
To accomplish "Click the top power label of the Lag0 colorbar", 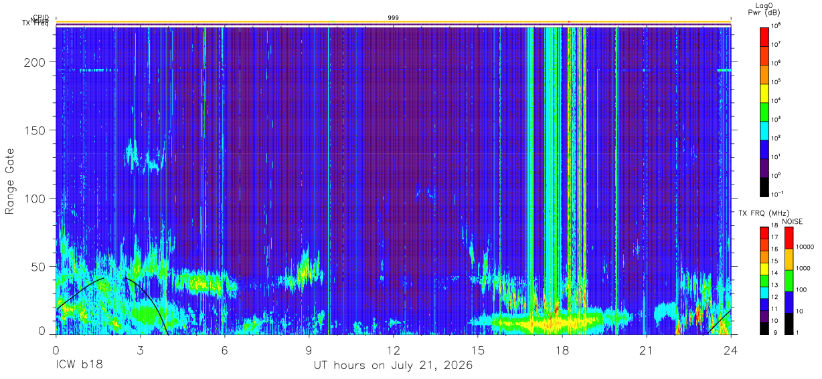I will 776,25.
